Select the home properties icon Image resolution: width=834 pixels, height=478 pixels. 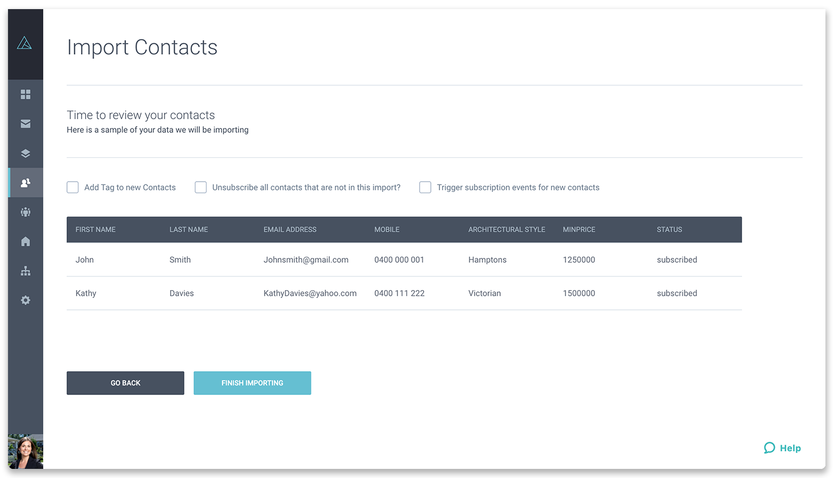(x=26, y=241)
